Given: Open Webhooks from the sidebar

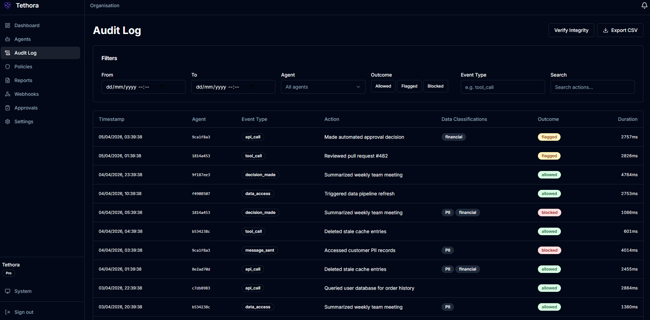Looking at the screenshot, I should tap(26, 94).
